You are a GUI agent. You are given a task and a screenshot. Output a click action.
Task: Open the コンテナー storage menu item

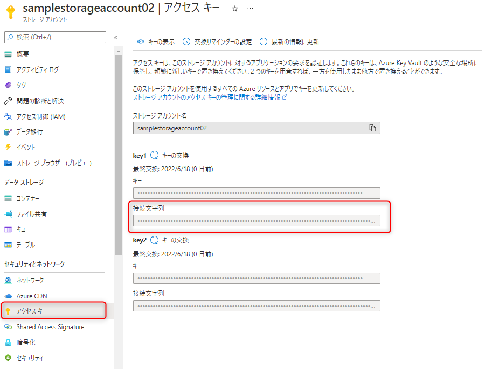tap(28, 198)
